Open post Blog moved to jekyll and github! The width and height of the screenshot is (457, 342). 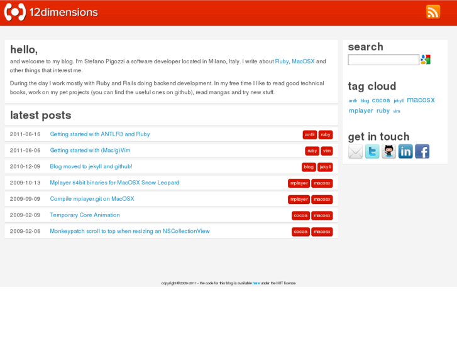tap(91, 166)
